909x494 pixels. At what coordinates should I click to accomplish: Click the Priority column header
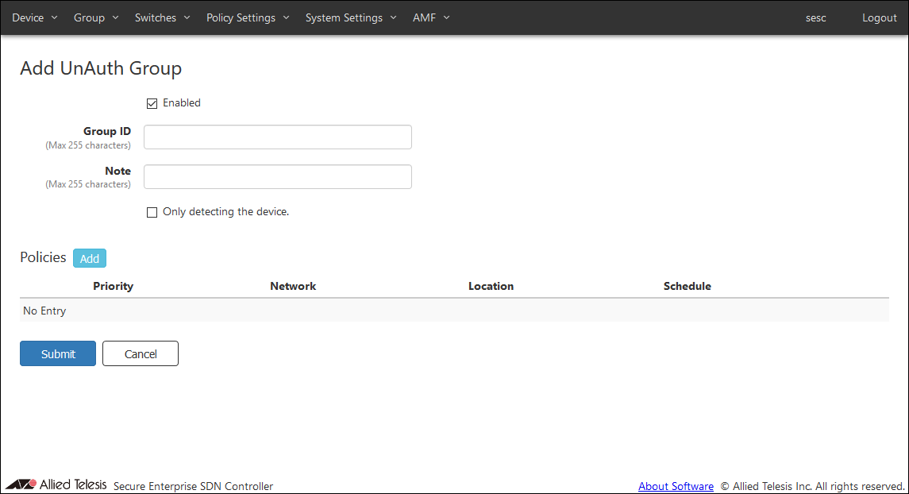(x=113, y=286)
